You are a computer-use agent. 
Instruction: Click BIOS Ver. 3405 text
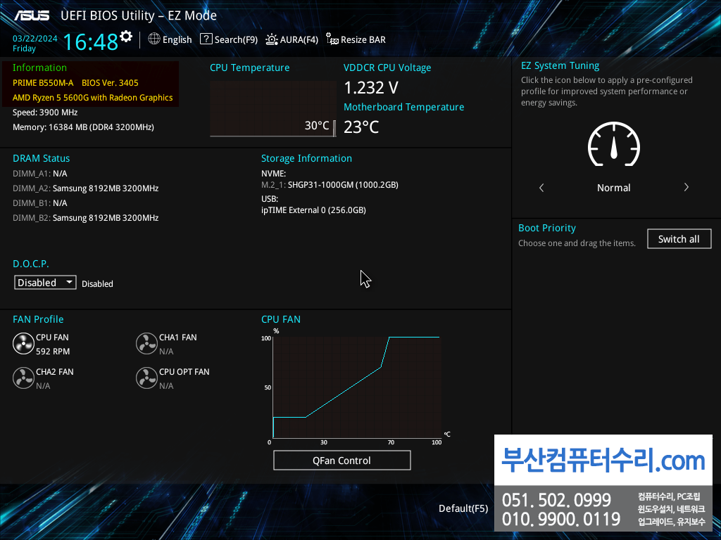[x=110, y=83]
